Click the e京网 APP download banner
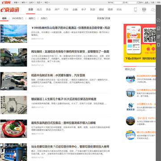 (x=140, y=43)
